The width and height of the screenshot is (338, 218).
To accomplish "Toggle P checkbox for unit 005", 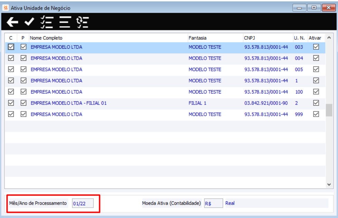I will point(23,69).
